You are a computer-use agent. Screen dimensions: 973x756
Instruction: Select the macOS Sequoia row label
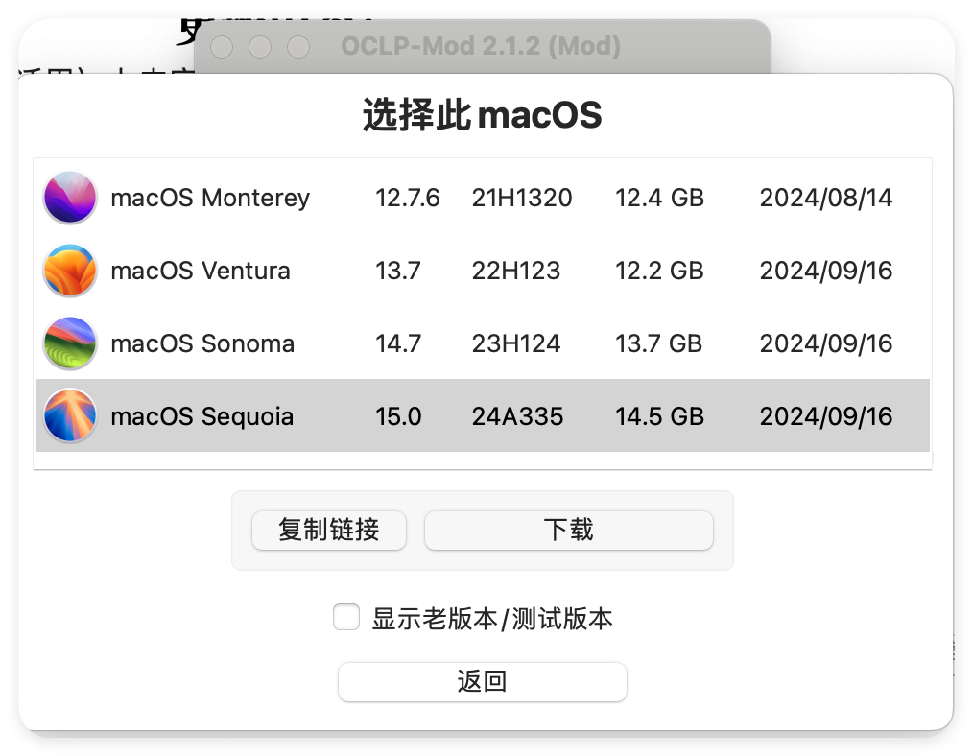tap(202, 416)
